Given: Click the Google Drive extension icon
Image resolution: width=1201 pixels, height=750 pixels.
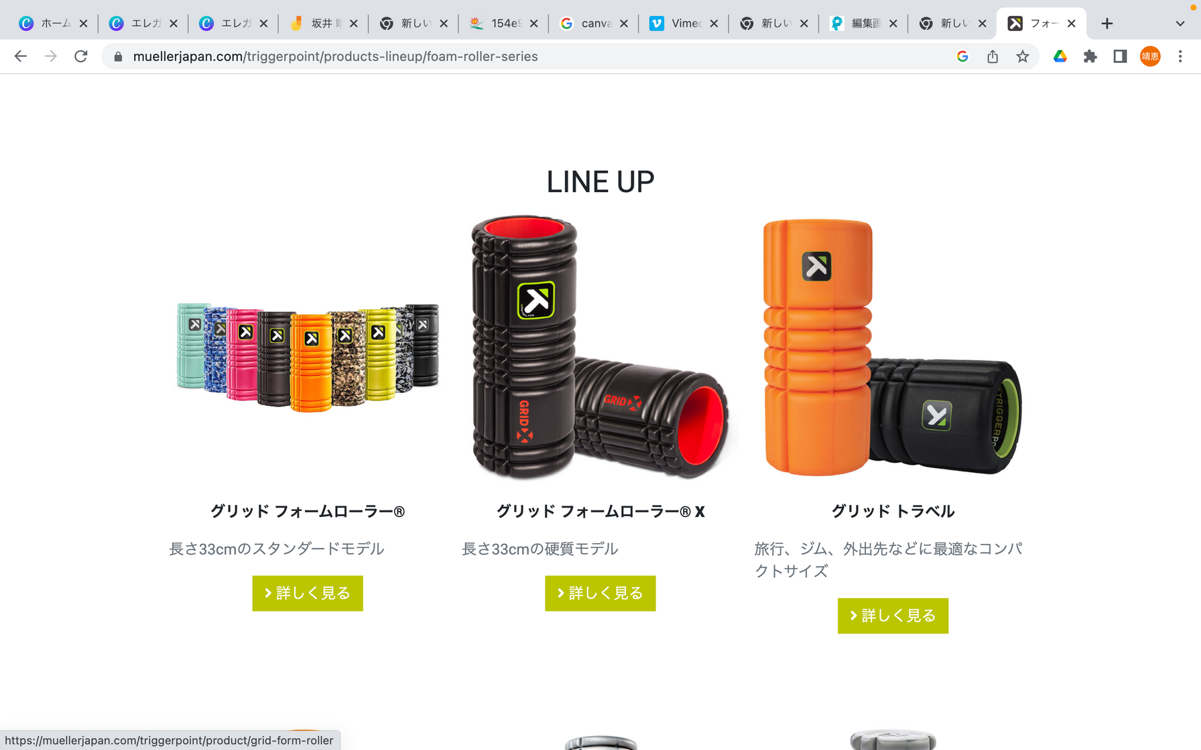Looking at the screenshot, I should (1060, 56).
